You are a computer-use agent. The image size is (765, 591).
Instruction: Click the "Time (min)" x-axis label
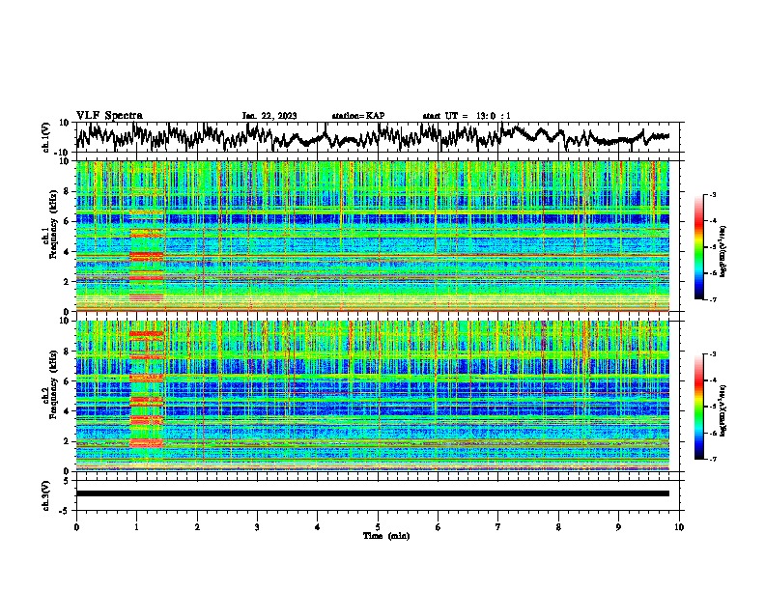point(386,536)
